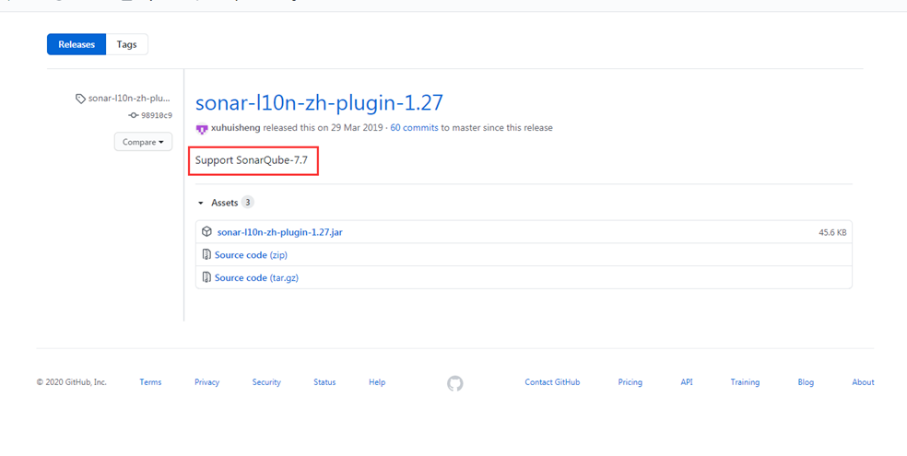Open the Contact GitHub footer link
This screenshot has height=456, width=907.
coord(552,382)
